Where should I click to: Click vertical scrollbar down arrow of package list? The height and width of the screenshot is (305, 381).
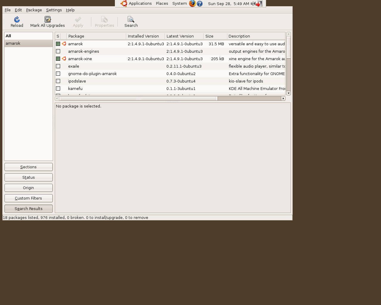coord(288,93)
